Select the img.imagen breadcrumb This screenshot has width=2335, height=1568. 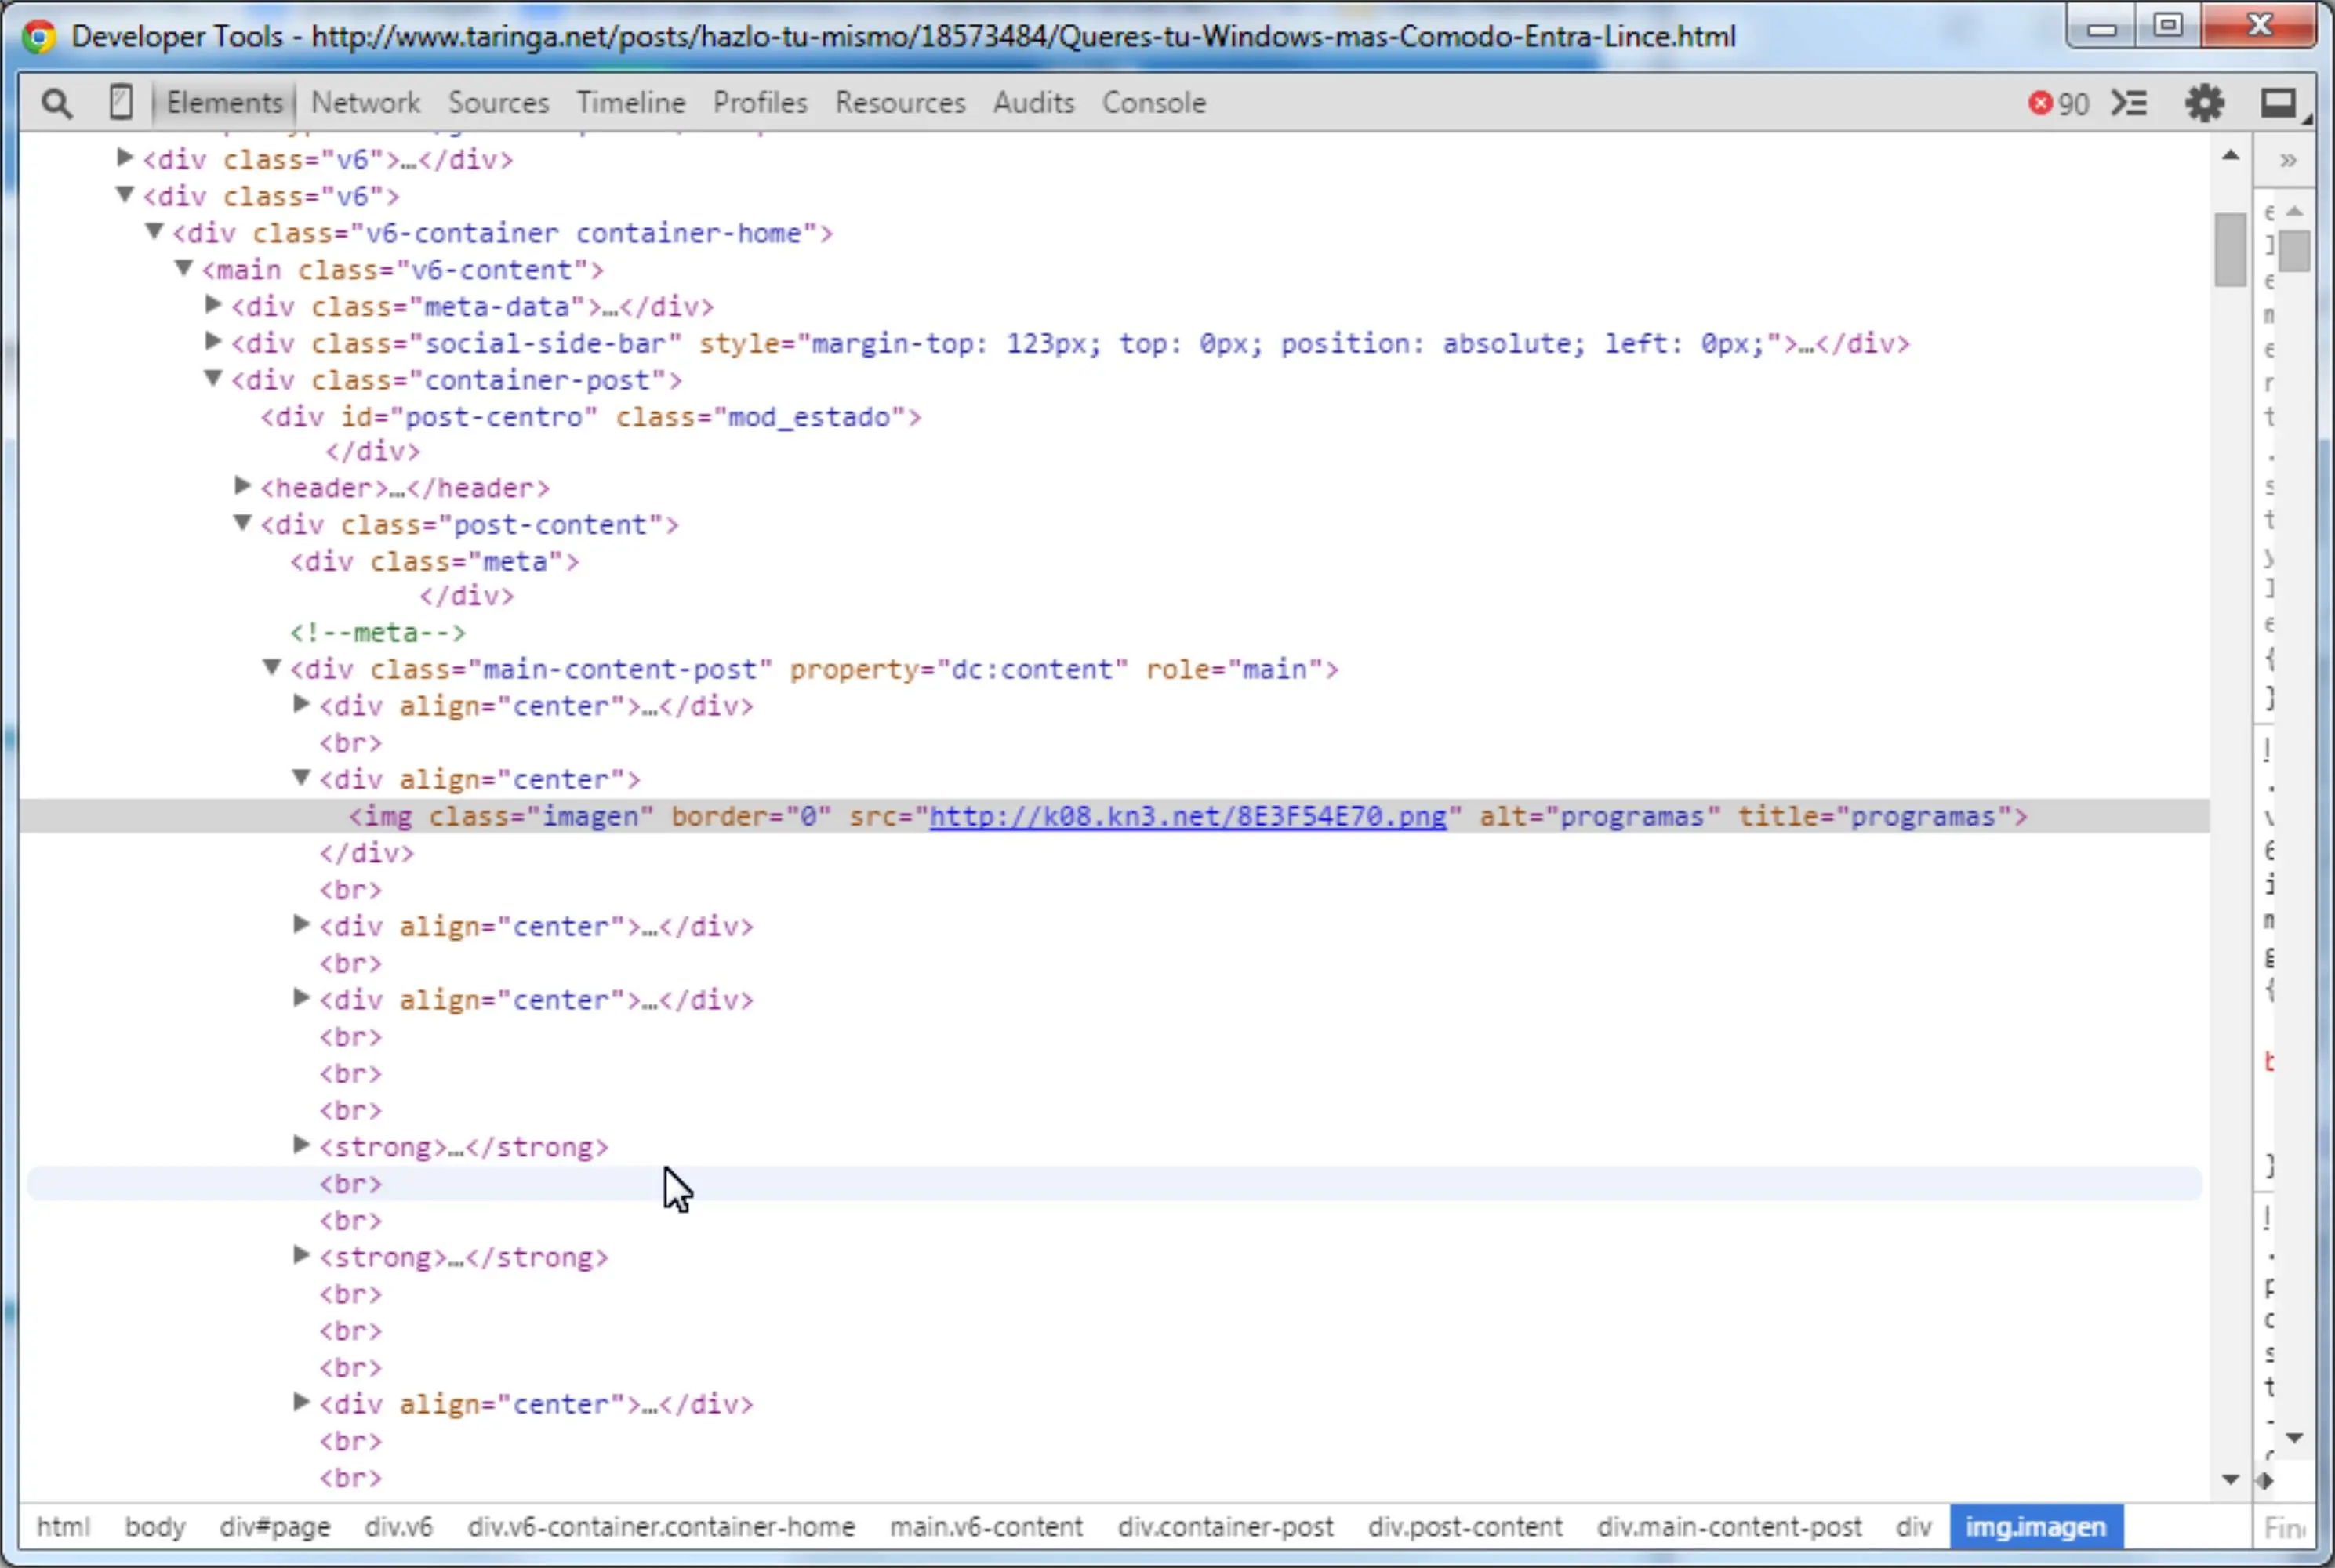point(2036,1527)
